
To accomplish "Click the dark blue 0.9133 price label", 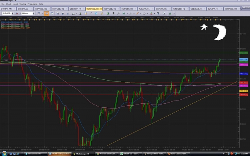I will (244, 74).
